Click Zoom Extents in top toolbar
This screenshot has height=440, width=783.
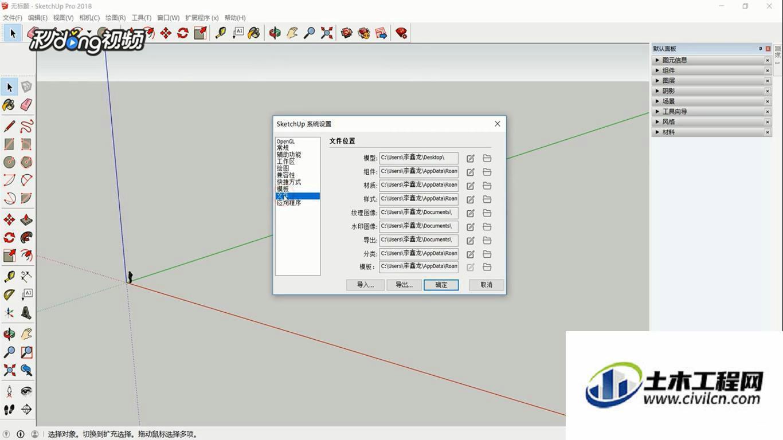tap(327, 33)
